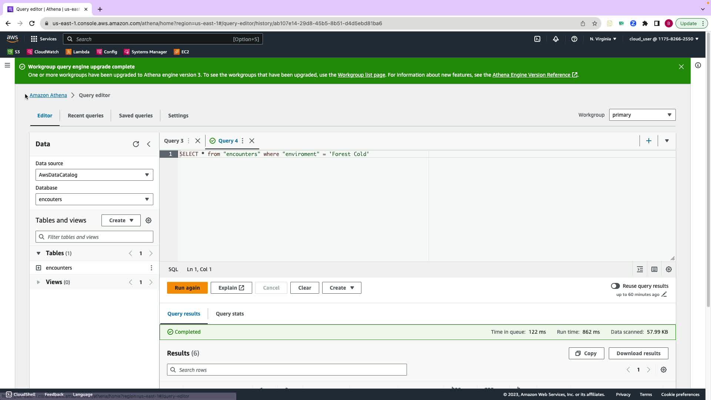Viewport: 711px width, 400px height.
Task: Open the Workgroup list page link
Action: [361, 75]
